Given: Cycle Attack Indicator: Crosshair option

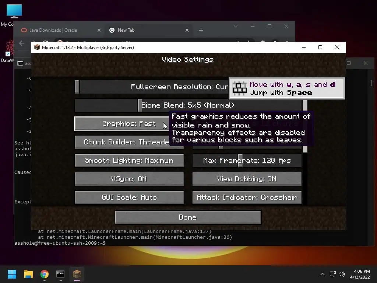Looking at the screenshot, I should tap(247, 198).
